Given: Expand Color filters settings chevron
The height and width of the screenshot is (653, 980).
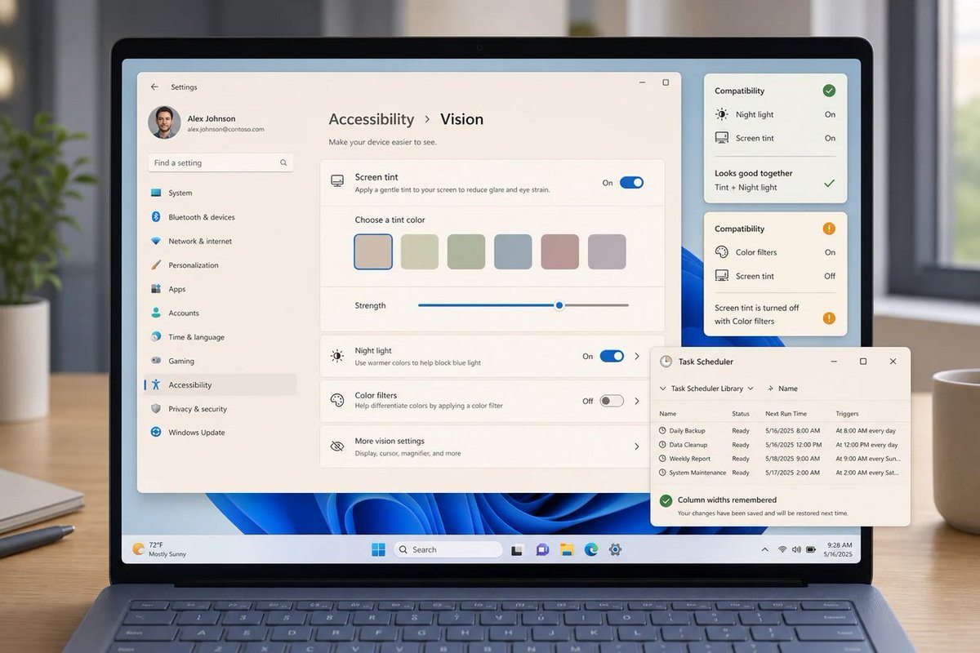Looking at the screenshot, I should point(637,401).
